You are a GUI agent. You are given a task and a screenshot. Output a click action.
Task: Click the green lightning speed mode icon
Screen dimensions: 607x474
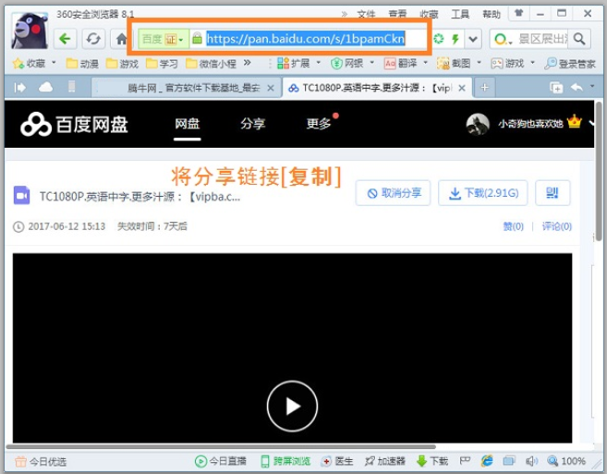coord(455,39)
